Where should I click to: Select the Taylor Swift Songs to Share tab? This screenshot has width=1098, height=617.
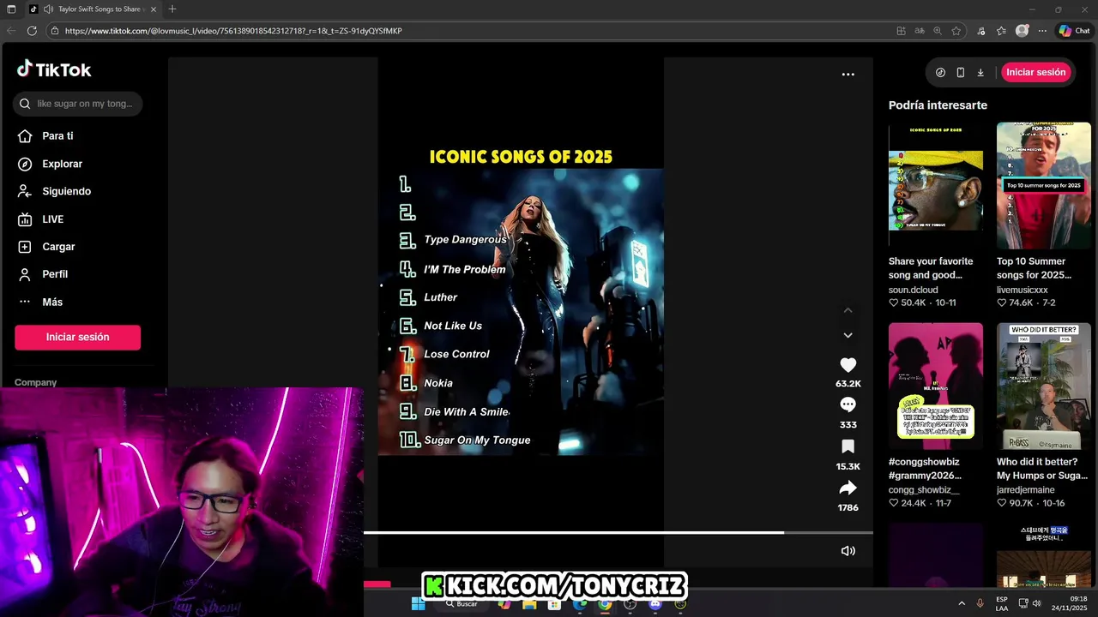(x=94, y=9)
